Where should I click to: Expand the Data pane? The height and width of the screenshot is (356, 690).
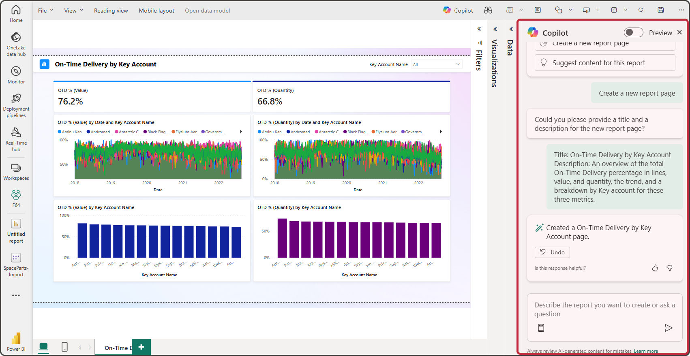[511, 29]
